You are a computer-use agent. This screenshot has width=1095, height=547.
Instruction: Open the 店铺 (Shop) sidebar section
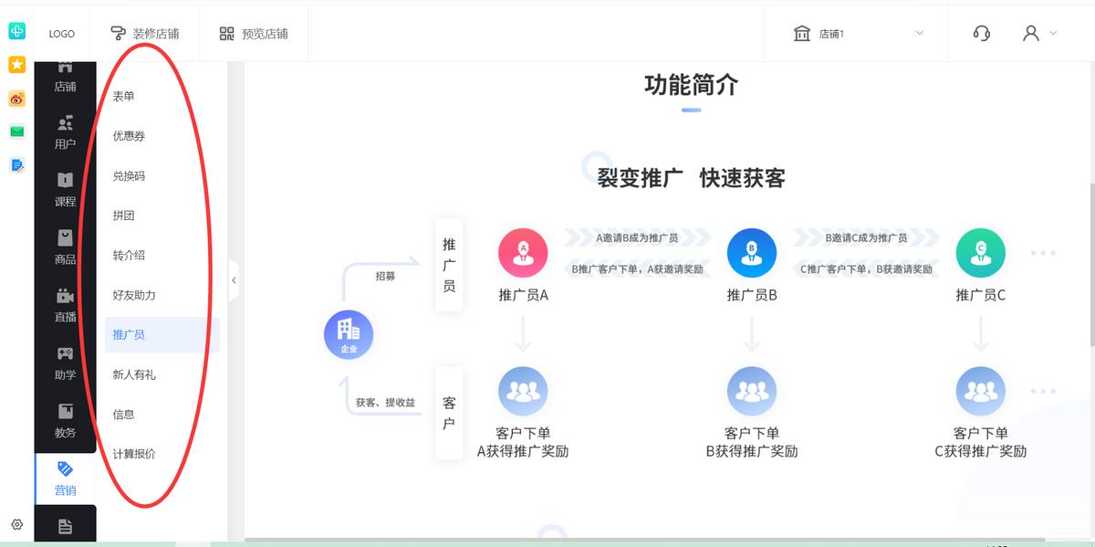65,77
